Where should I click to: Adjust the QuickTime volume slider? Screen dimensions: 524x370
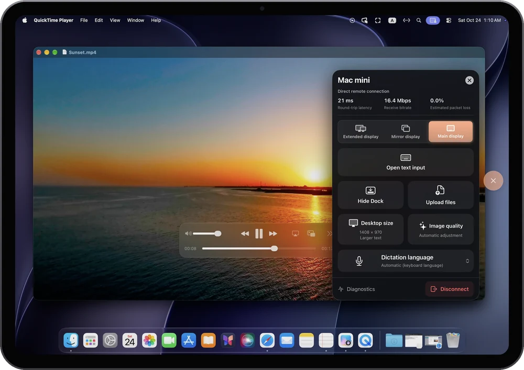207,233
